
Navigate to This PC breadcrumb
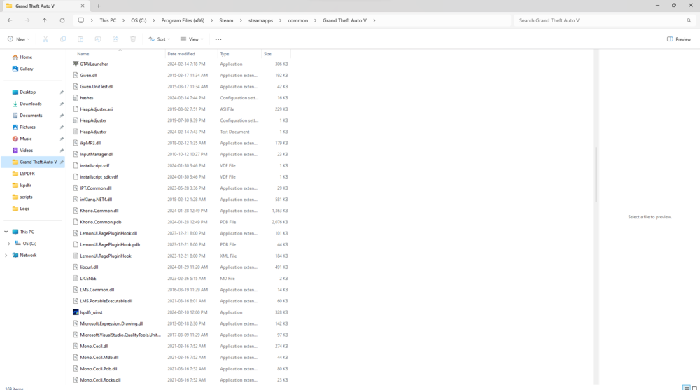coord(108,20)
